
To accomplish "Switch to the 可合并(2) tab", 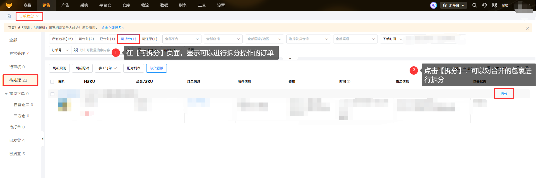I will click(x=86, y=39).
